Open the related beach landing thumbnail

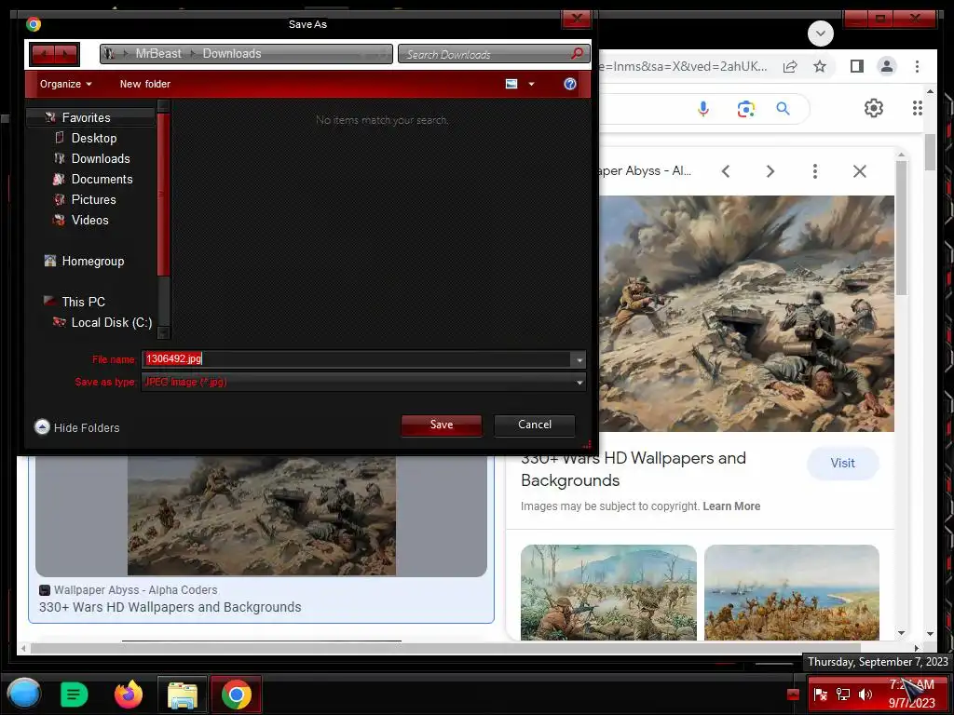point(792,592)
